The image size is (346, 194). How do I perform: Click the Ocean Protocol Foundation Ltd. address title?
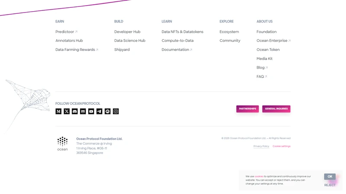click(99, 139)
